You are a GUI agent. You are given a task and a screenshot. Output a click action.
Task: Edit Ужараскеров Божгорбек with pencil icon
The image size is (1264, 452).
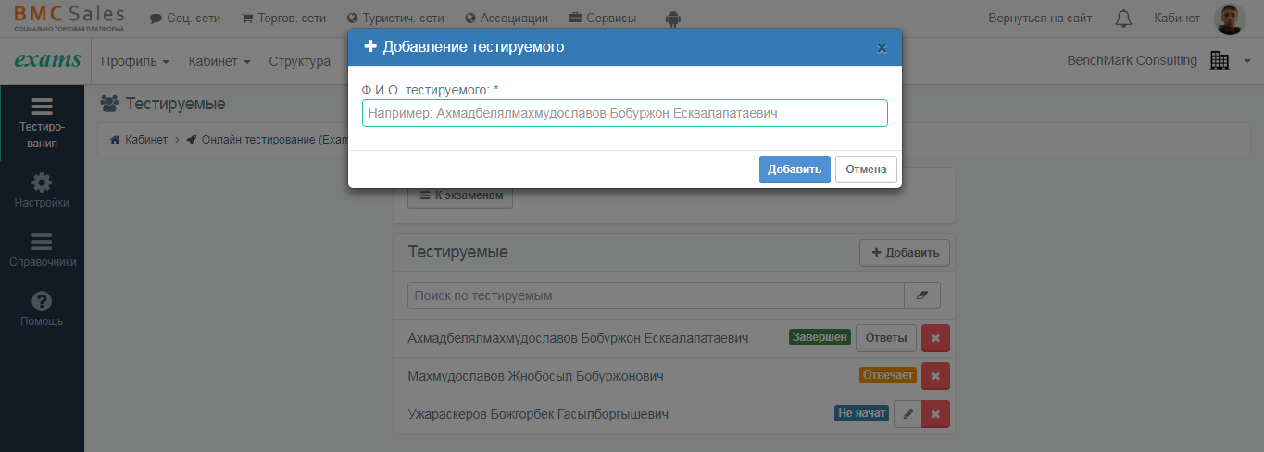[907, 414]
